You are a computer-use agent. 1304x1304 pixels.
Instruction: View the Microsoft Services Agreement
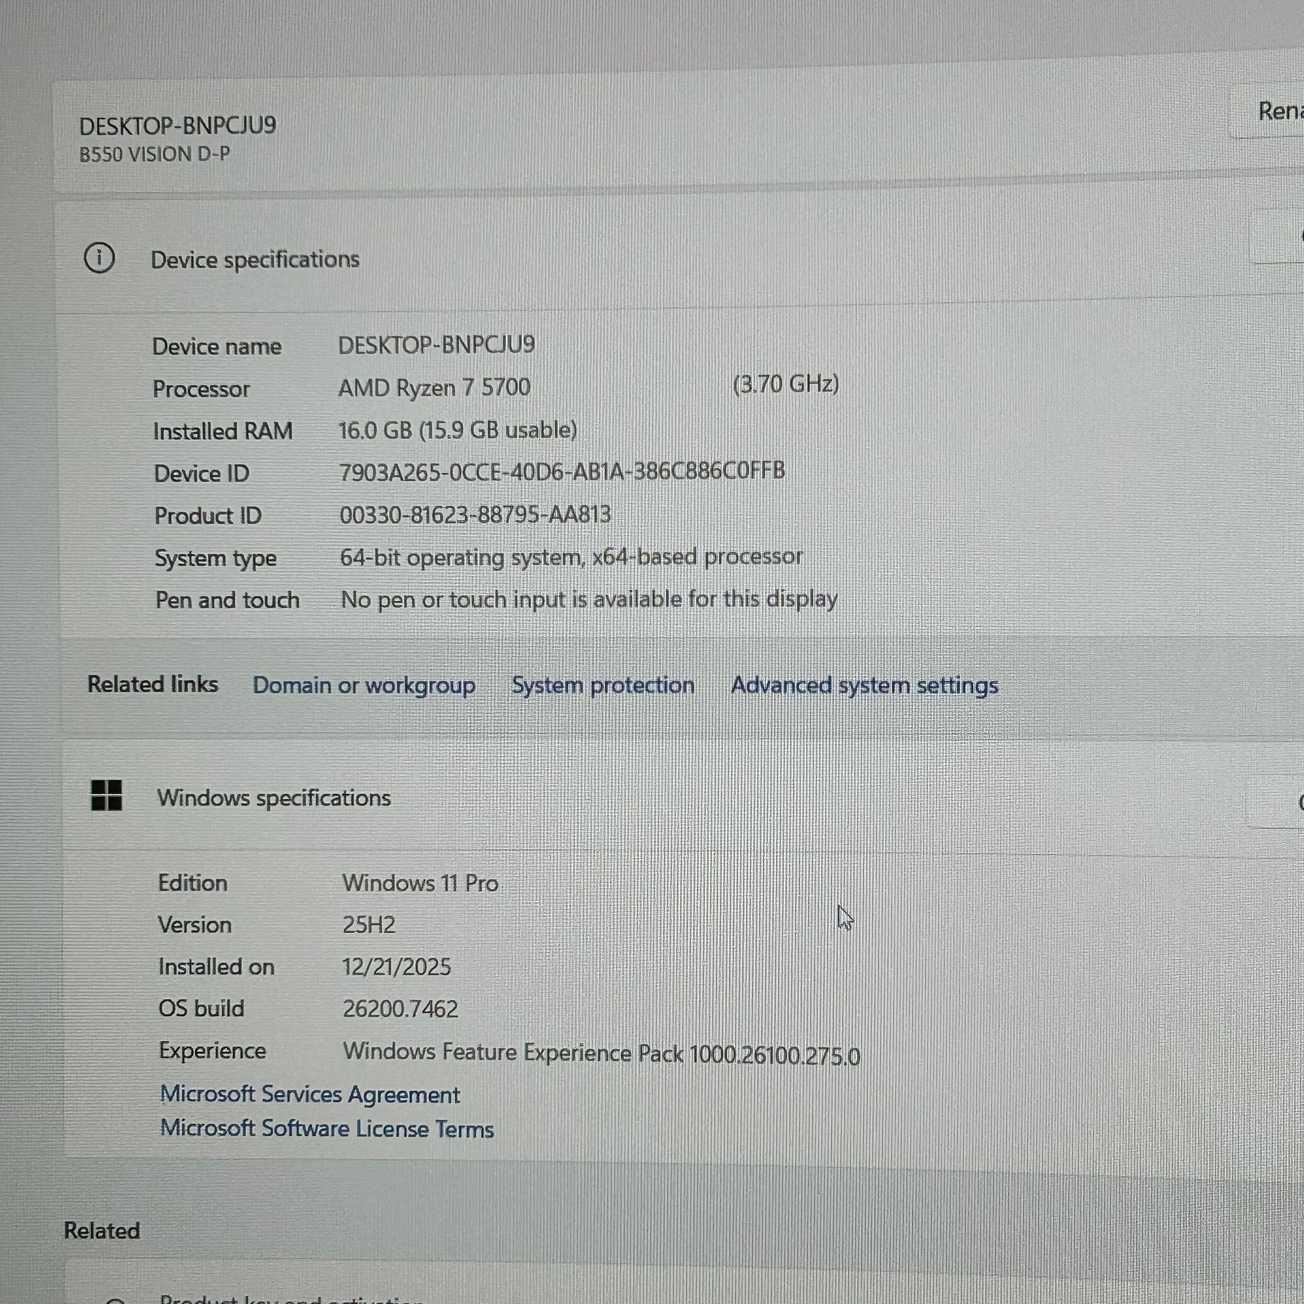pos(310,1093)
